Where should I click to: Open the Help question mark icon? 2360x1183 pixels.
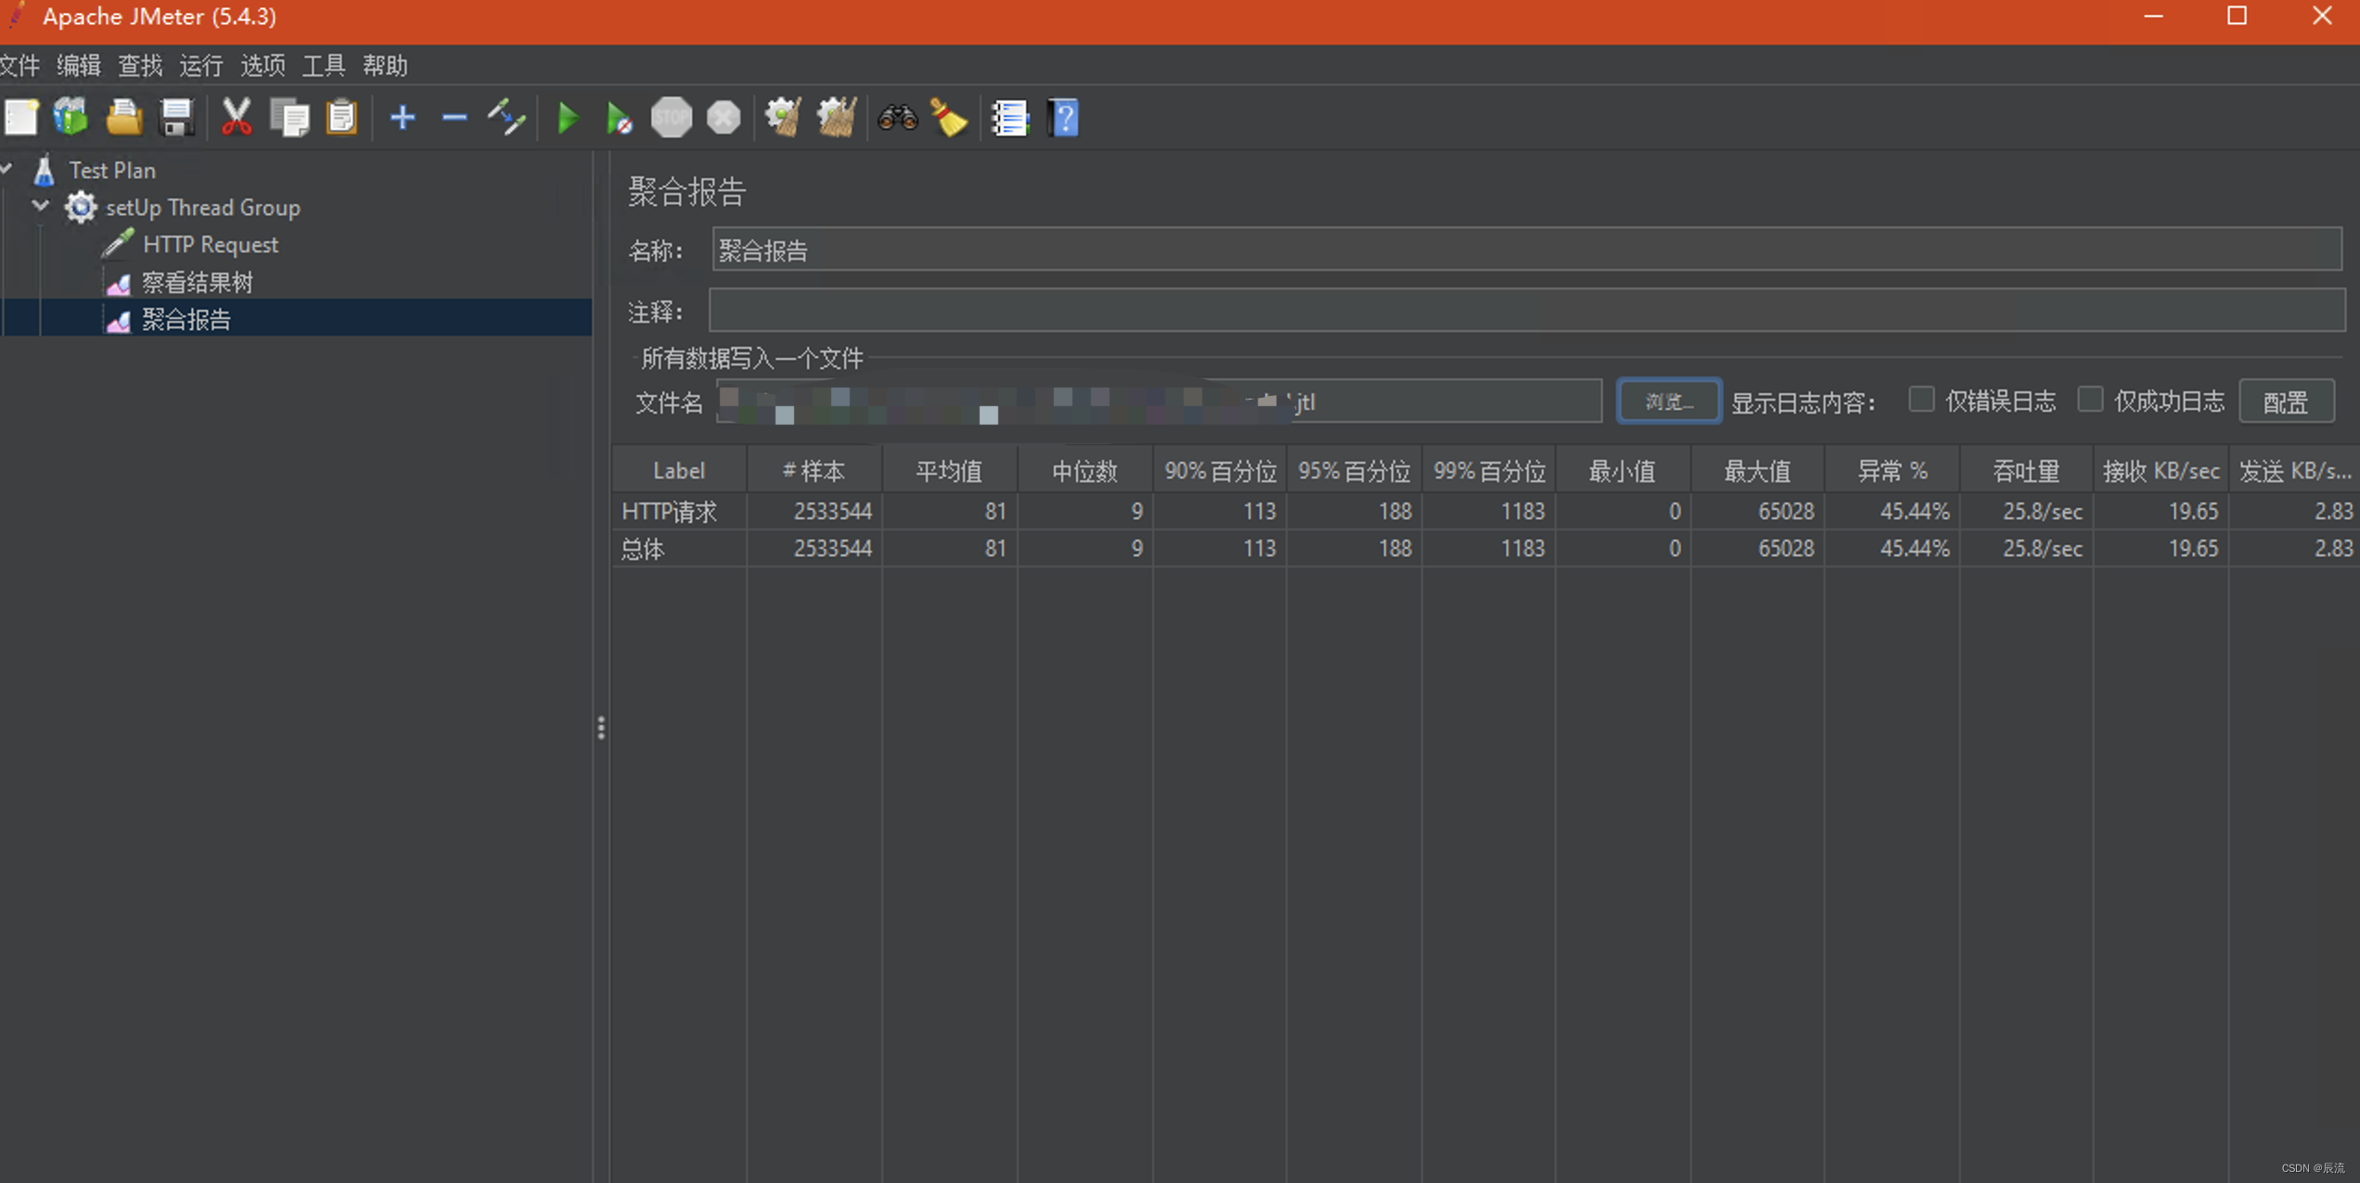coord(1063,118)
